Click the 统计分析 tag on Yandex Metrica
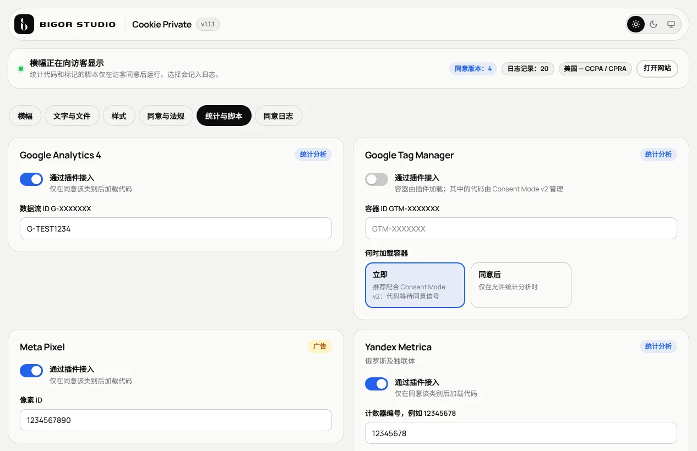The height and width of the screenshot is (451, 697). 658,346
